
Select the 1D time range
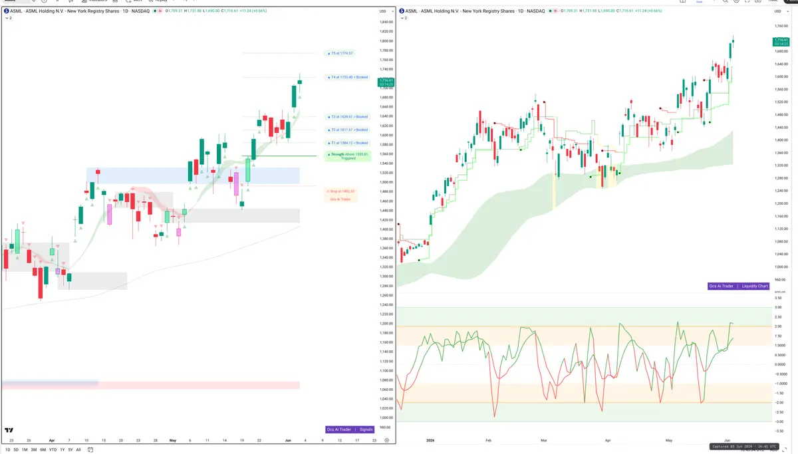click(8, 450)
